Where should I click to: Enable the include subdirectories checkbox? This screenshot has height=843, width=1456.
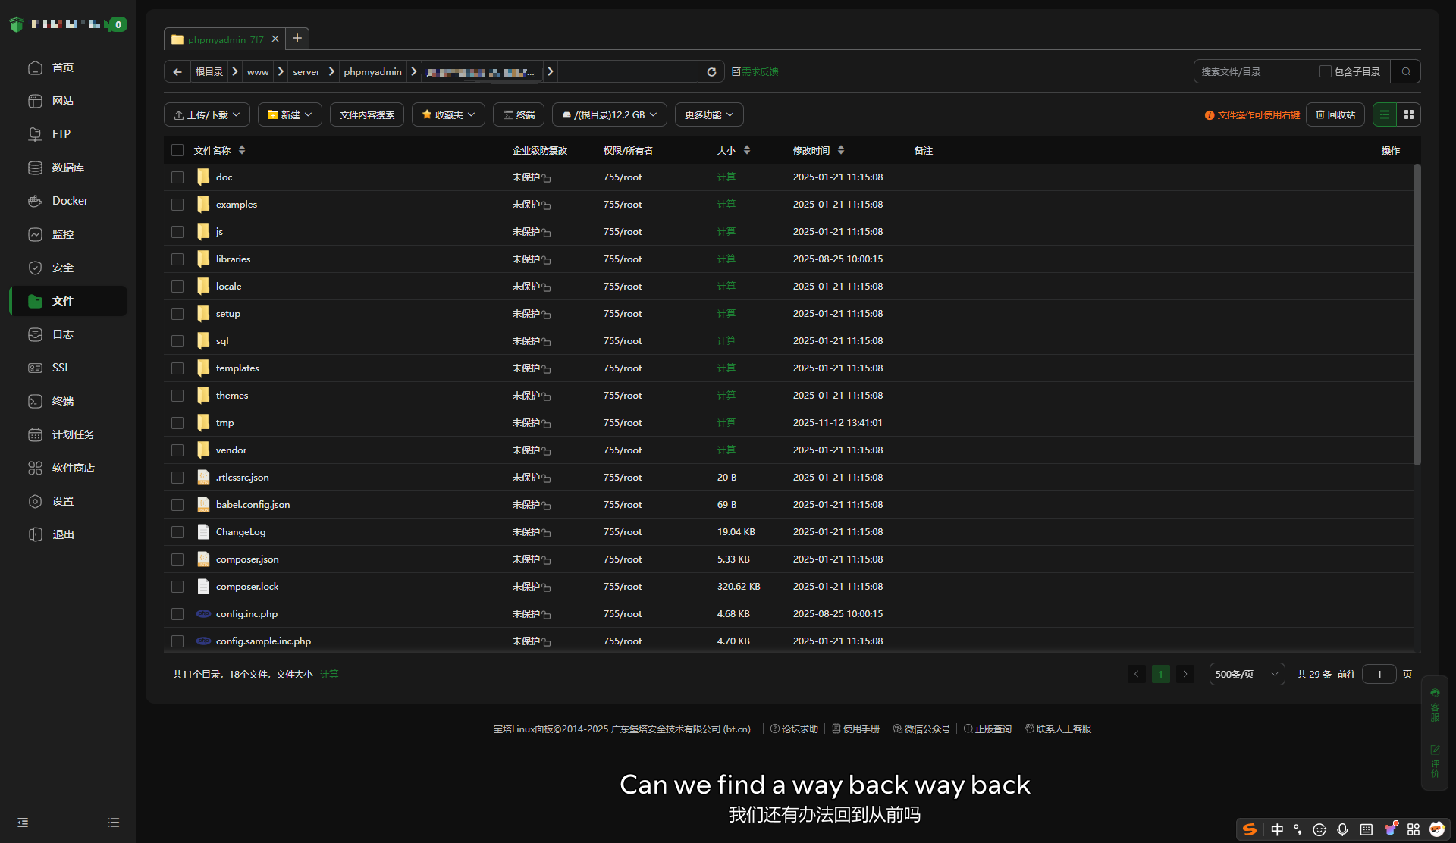[1325, 71]
